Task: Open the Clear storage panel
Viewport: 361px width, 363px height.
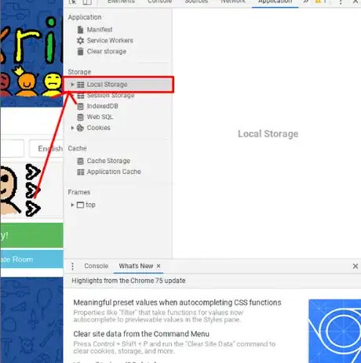Action: pos(107,52)
